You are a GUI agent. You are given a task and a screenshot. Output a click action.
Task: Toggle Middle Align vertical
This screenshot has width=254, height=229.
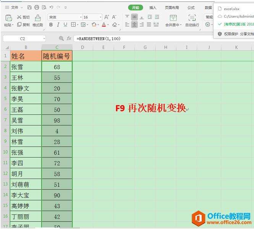coord(134,17)
